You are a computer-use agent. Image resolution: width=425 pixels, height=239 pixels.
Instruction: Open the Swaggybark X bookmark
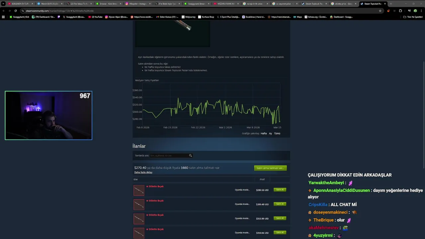point(74,17)
